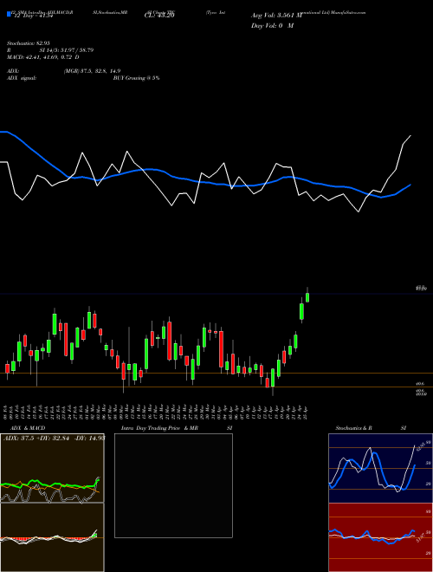This screenshot has width=433, height=572.
Task: Click the 40.6 price level axis label
Action: (419, 384)
